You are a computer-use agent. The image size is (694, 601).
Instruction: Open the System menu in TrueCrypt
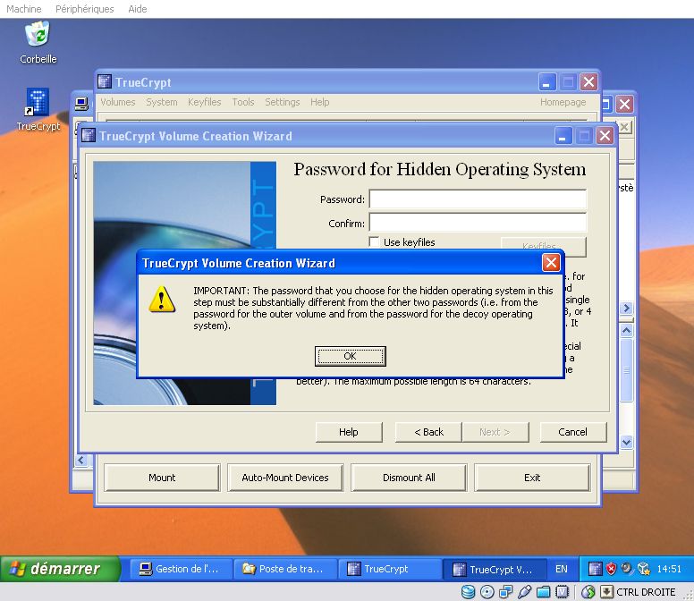pos(162,102)
